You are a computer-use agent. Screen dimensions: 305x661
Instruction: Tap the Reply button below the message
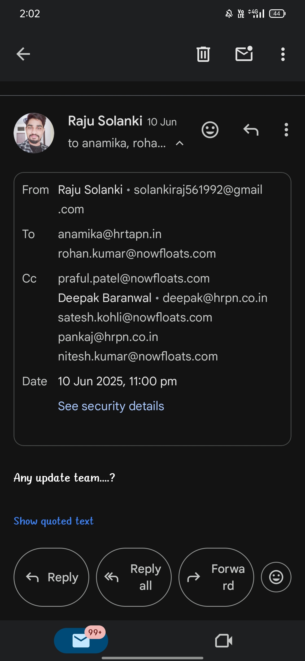pos(51,577)
